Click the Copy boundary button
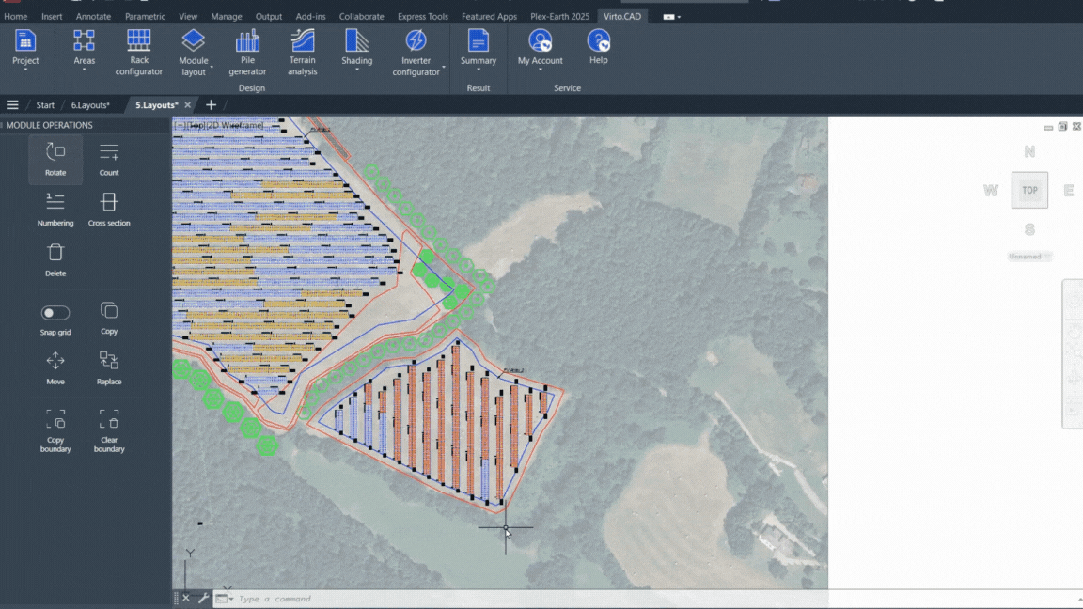The image size is (1083, 609). [x=55, y=431]
